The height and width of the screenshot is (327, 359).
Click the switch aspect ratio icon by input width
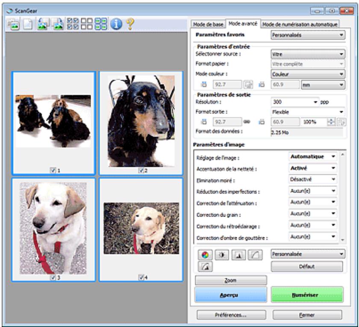pos(248,85)
